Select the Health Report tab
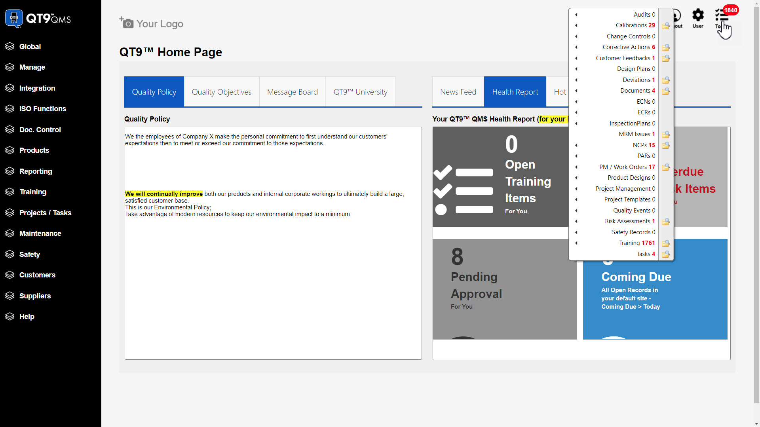The height and width of the screenshot is (427, 760). 515,92
